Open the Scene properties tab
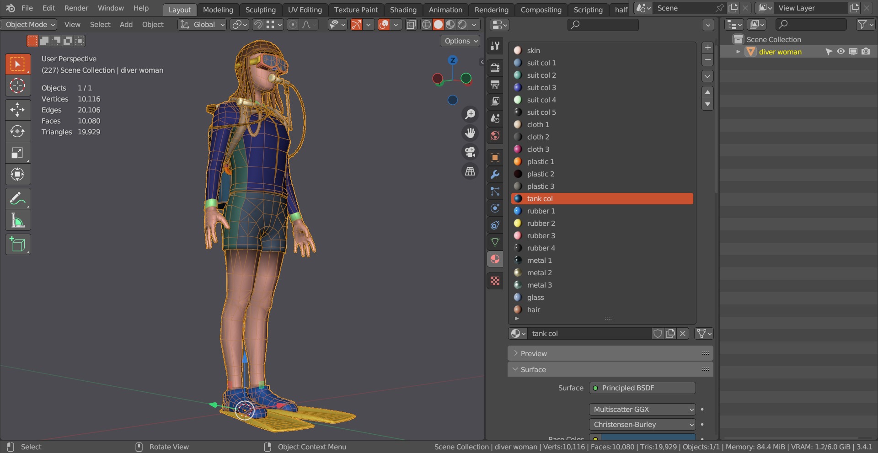 point(495,118)
